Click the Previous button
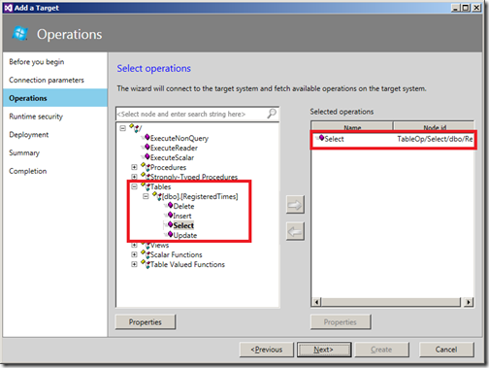Screen dimensions: 489x368 tap(267, 350)
